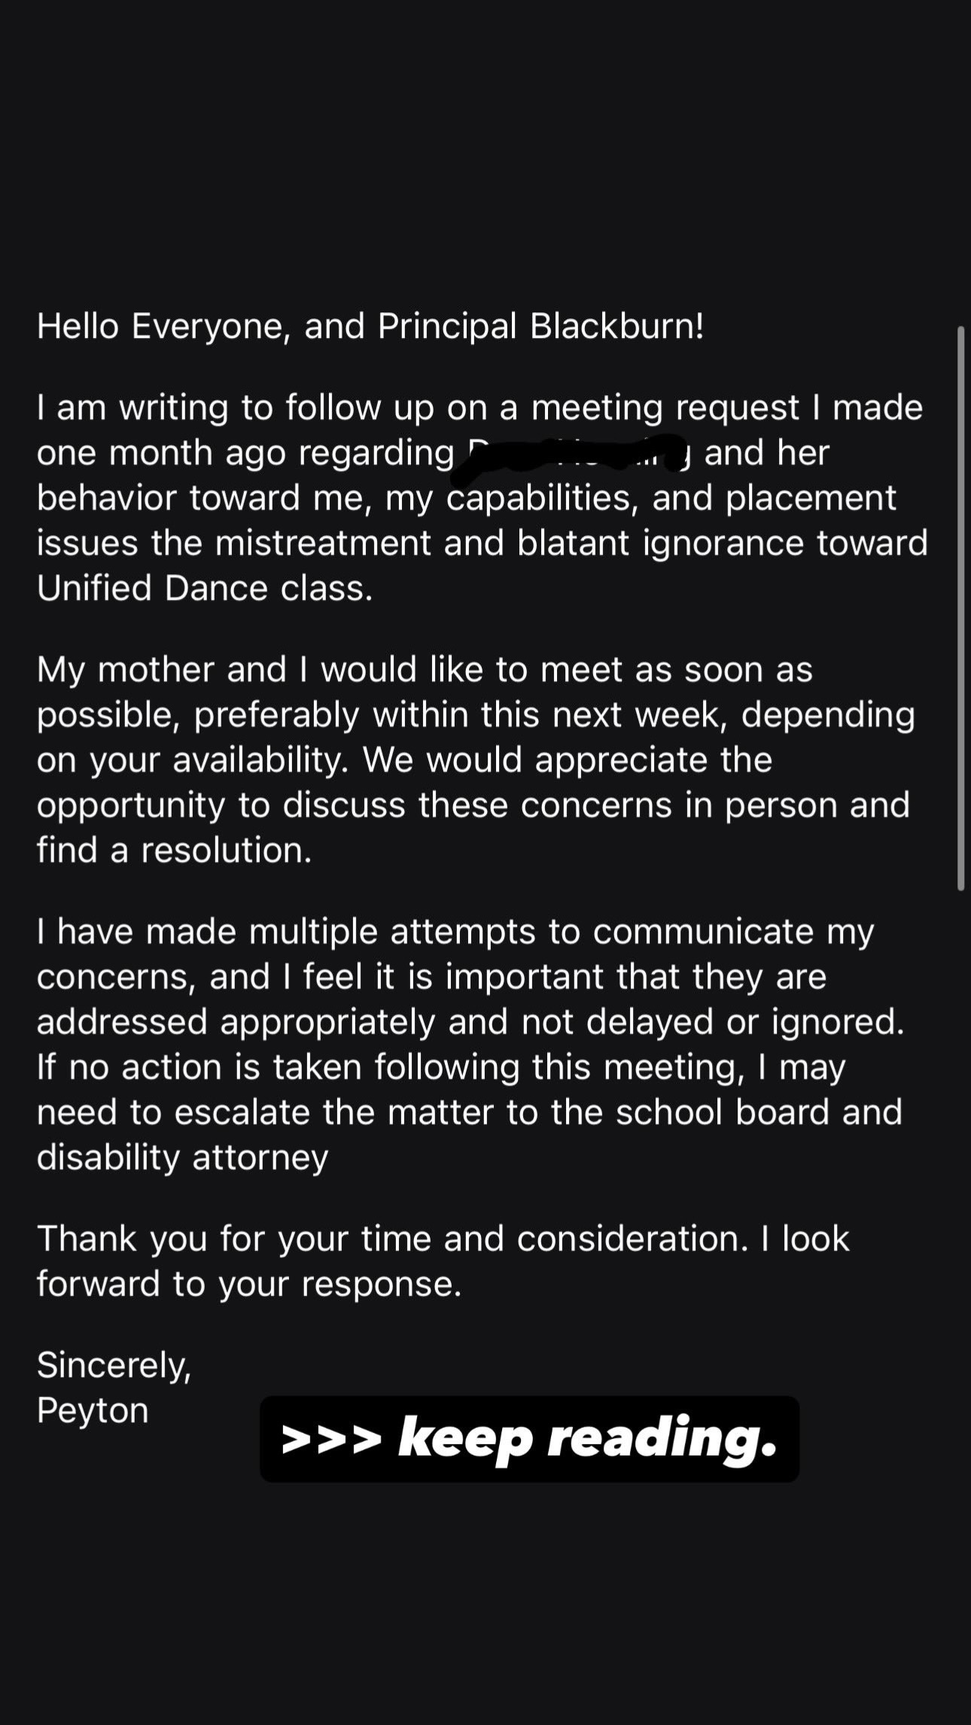Click the line starting "behavior toward me, my capabilities"

(x=467, y=498)
